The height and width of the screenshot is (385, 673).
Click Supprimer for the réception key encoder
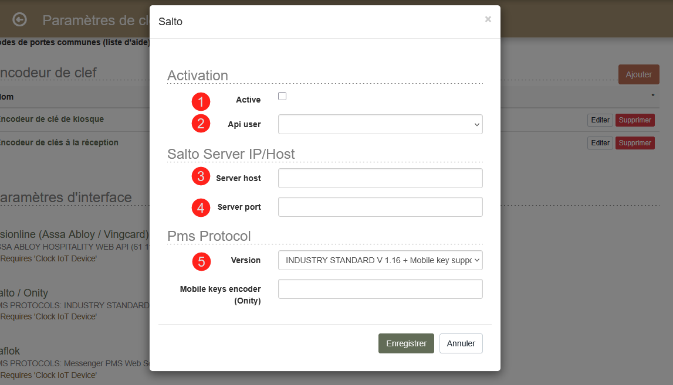[635, 143]
